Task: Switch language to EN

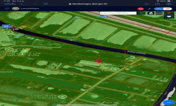Action: (167, 9)
